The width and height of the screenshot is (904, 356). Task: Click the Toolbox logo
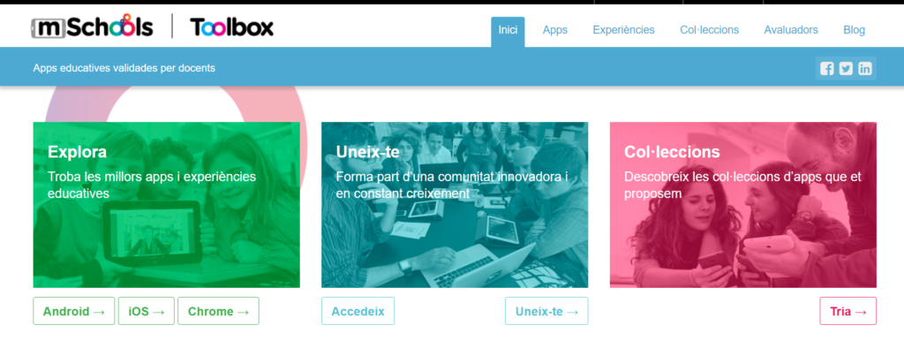[232, 27]
